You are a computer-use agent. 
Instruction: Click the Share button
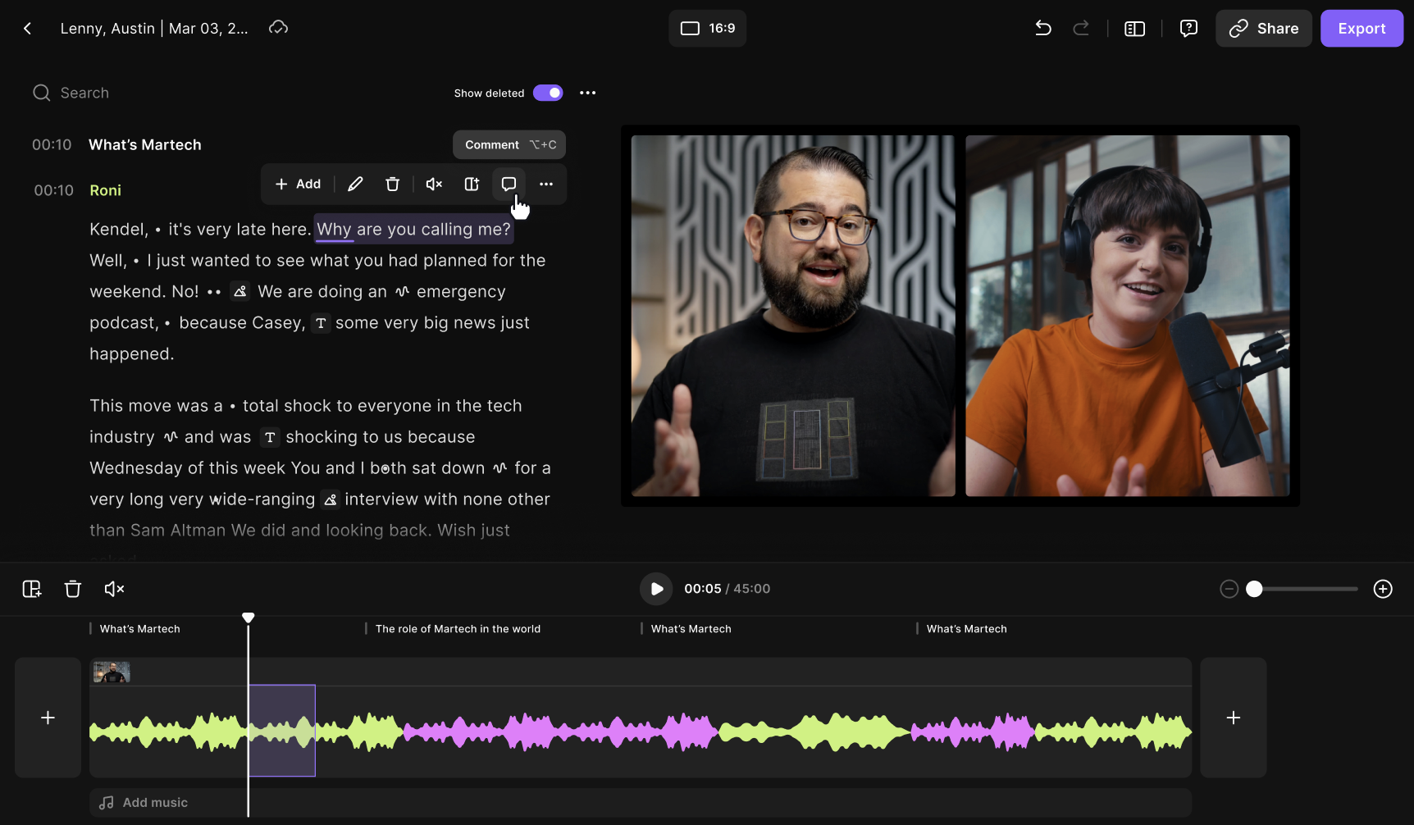click(1263, 29)
